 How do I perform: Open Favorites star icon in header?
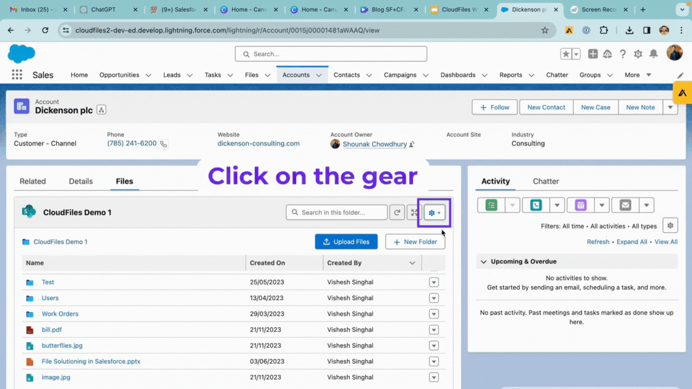(x=566, y=54)
